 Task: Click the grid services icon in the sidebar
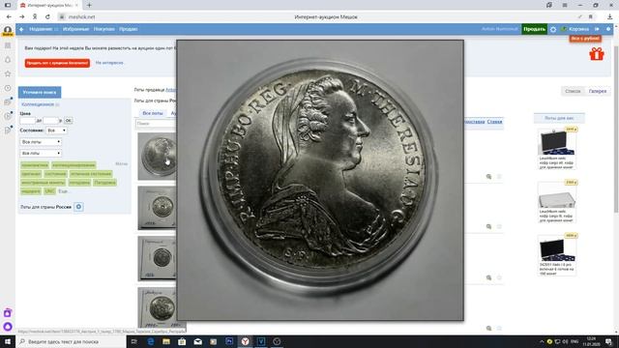[x=8, y=45]
